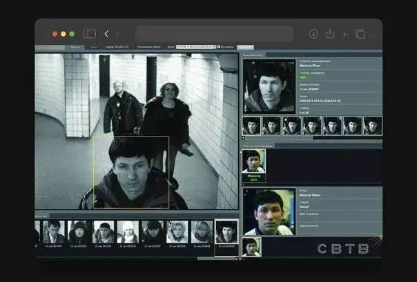This screenshot has height=282, width=417.
Task: Toggle the browser sidebar icon
Action: [90, 34]
